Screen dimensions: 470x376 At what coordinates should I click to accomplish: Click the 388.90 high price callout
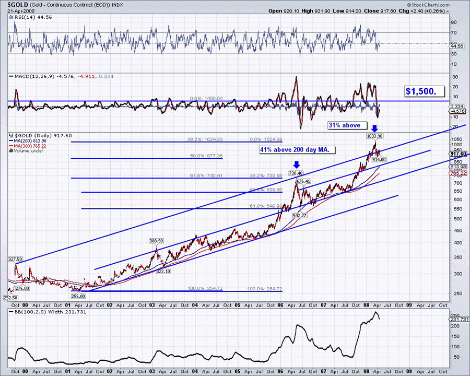(157, 241)
